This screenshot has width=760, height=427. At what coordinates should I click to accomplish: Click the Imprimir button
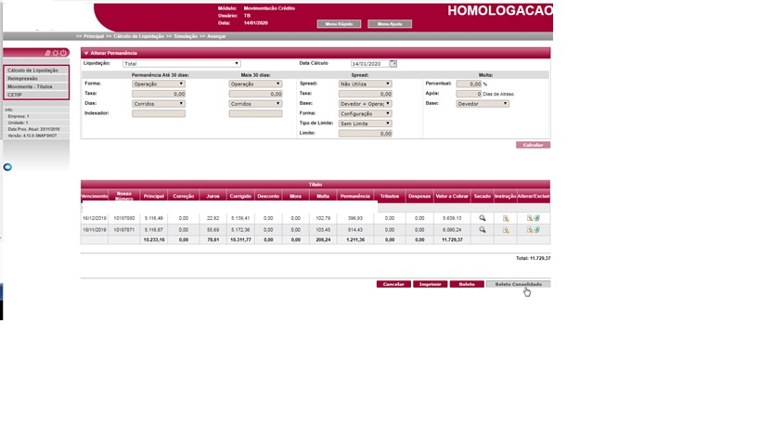430,284
